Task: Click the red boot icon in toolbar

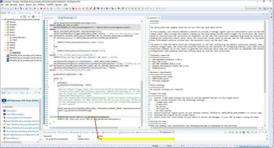Action: click(94, 8)
